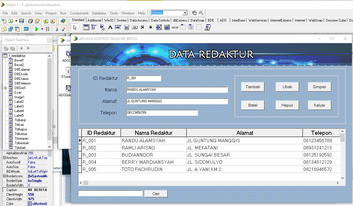Click the Telepon field 08123456789

point(162,113)
